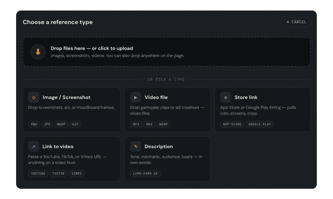This screenshot has width=333, height=199.
Task: Click the MP4 format tag
Action: 136,124
